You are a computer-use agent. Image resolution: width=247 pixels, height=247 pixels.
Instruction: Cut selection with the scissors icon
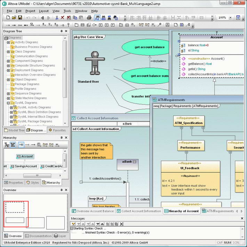coord(57,17)
